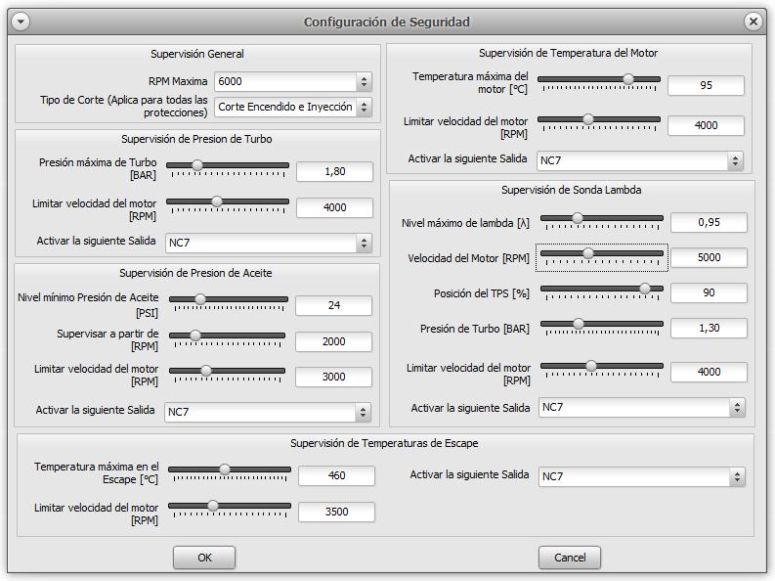
Task: Close the Configuración de Seguridad dialog
Action: [753, 22]
